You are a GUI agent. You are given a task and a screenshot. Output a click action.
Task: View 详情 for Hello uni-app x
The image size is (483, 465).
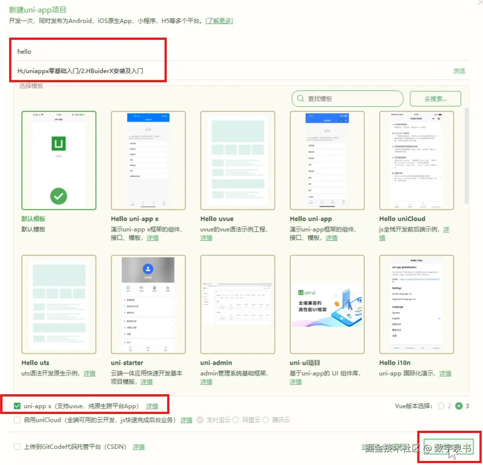152,238
